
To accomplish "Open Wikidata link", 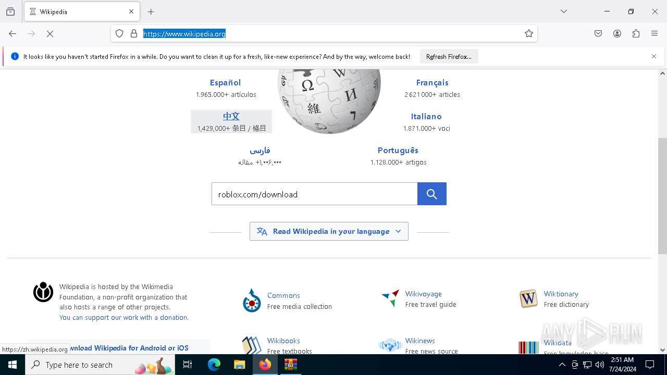I will pyautogui.click(x=558, y=343).
